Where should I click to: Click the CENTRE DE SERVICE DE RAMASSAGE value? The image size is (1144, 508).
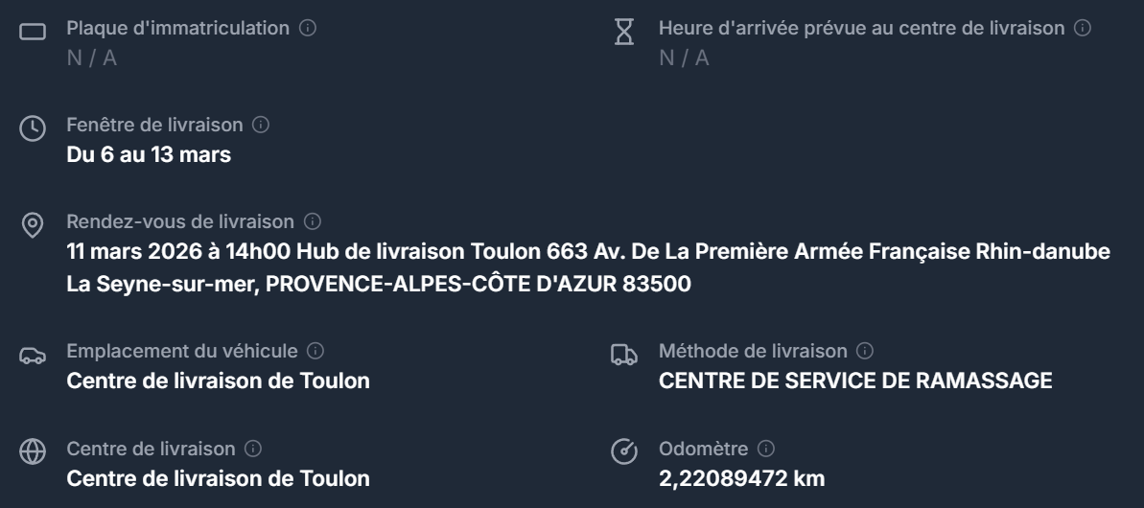855,381
